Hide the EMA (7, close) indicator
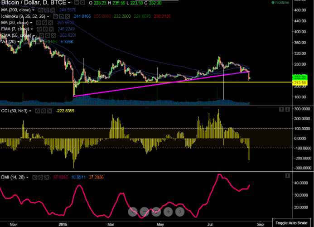 coord(39,29)
